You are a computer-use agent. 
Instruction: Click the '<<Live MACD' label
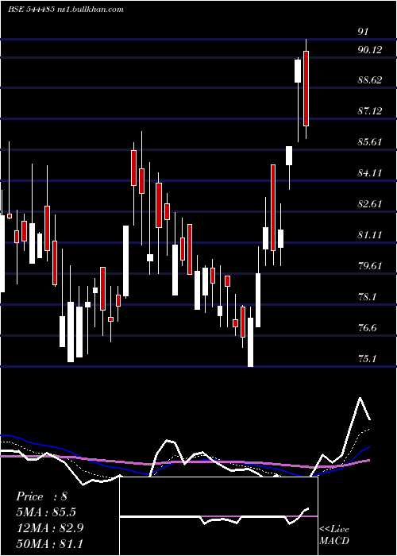pos(334,535)
